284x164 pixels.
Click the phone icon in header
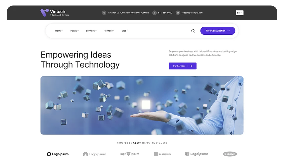154,13
